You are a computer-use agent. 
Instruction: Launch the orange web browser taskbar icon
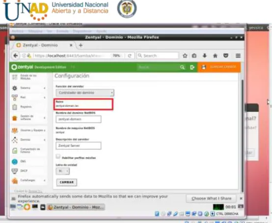(x=27, y=207)
